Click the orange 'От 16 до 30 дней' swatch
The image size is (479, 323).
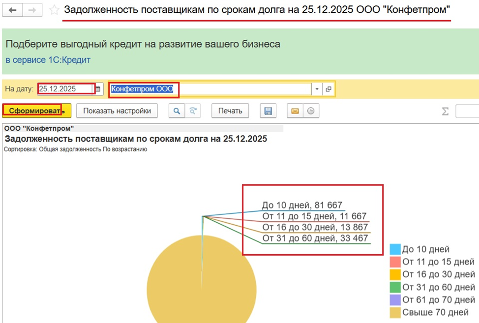tap(395, 274)
